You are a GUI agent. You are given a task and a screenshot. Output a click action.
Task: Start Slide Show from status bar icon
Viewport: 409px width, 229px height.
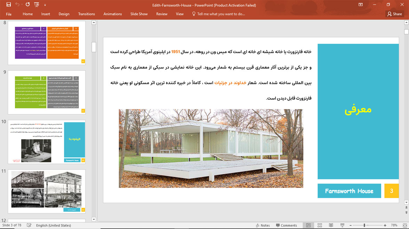(342, 225)
